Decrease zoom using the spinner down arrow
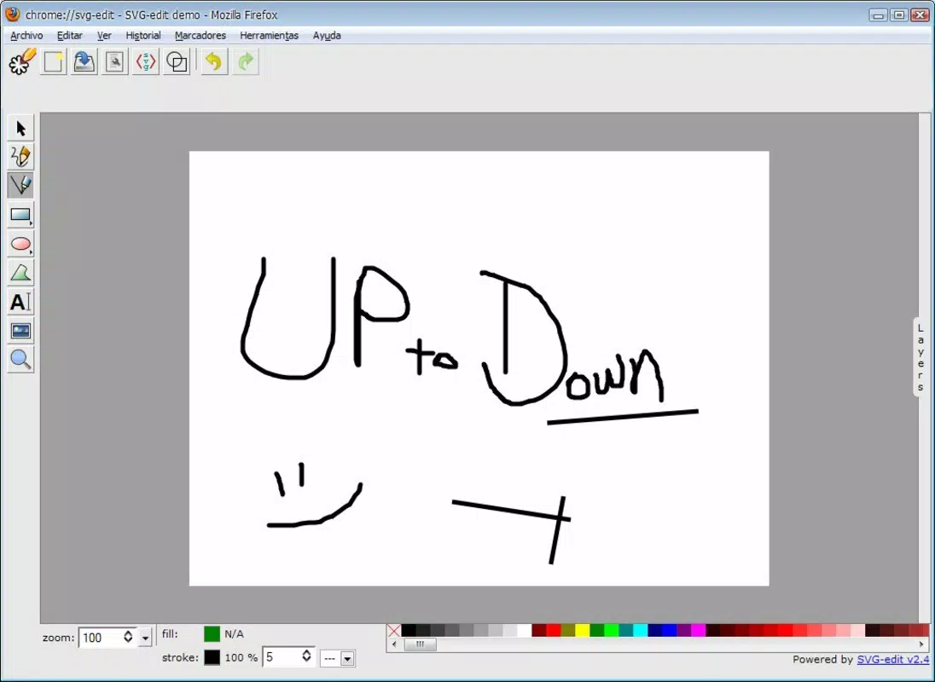The width and height of the screenshot is (935, 682). [128, 641]
